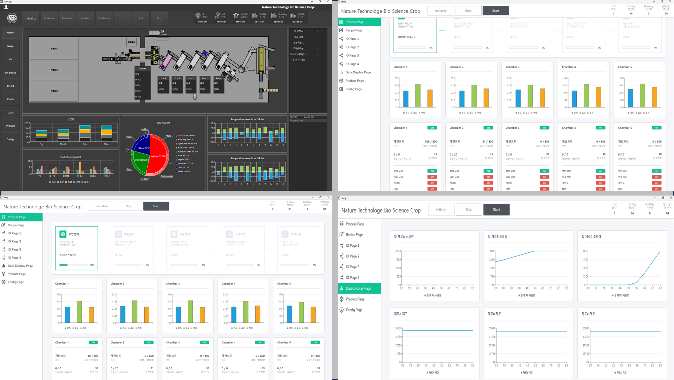This screenshot has height=380, width=674.
Task: Click the 배합챔버 이송시작 progress bar, top-right window
Action: pos(412,48)
